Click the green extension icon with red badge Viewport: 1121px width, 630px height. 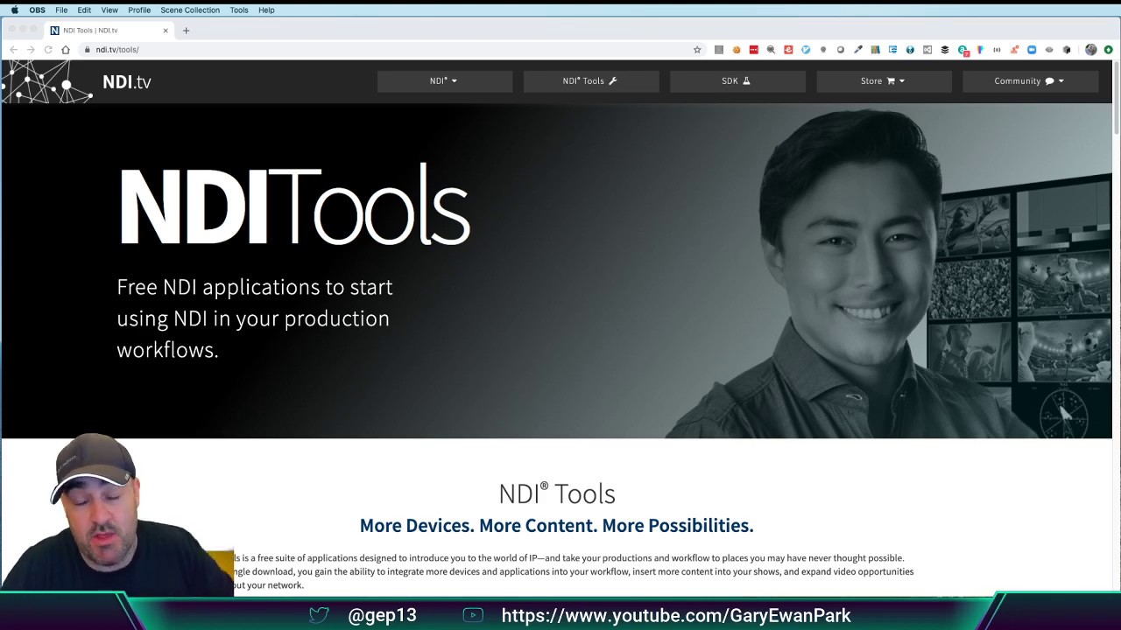[962, 51]
